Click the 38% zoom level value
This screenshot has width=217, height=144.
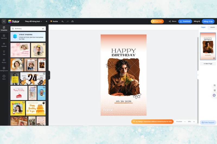coord(189,122)
